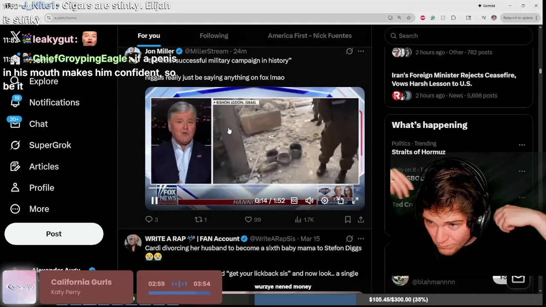Open Iran's Foreign Minister Rejects Ceasefire story
546x307 pixels.
[454, 79]
